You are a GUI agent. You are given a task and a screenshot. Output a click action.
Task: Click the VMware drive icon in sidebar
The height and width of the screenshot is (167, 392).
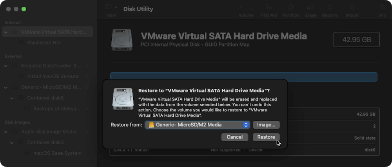point(15,32)
